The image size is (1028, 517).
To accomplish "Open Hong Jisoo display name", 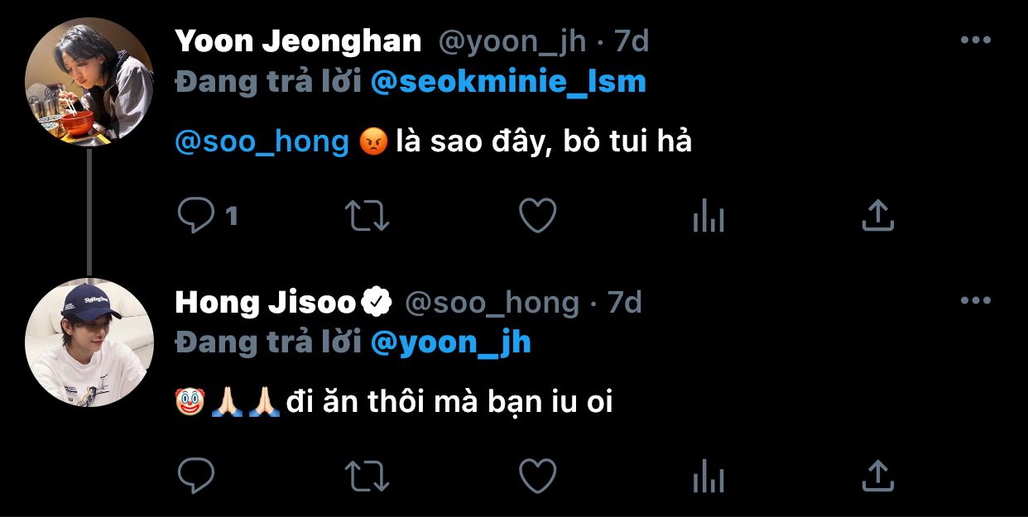I will (x=266, y=303).
